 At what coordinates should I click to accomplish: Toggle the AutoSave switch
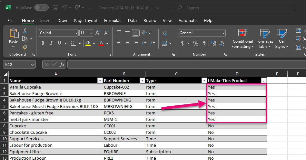(41, 7)
